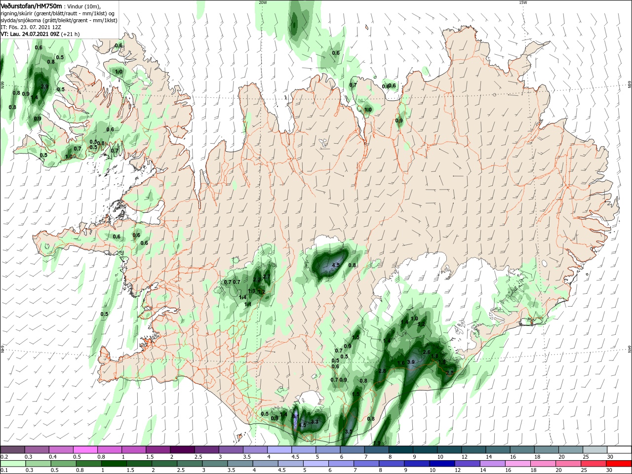632x474 pixels.
Task: Select the dark teal swatch labeled 9, top row
Action: click(425, 450)
